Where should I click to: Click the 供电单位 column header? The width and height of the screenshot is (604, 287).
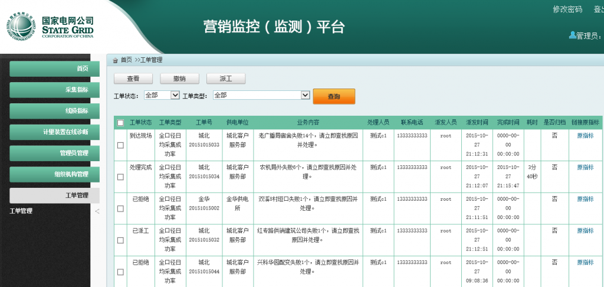(238, 123)
